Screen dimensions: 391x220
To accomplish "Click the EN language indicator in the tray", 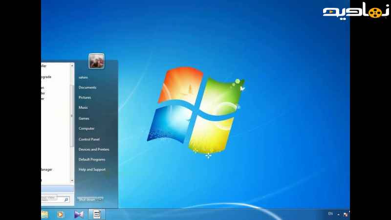I will click(330, 214).
